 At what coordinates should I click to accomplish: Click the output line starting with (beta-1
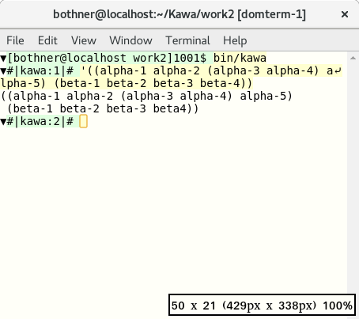pyautogui.click(x=103, y=108)
